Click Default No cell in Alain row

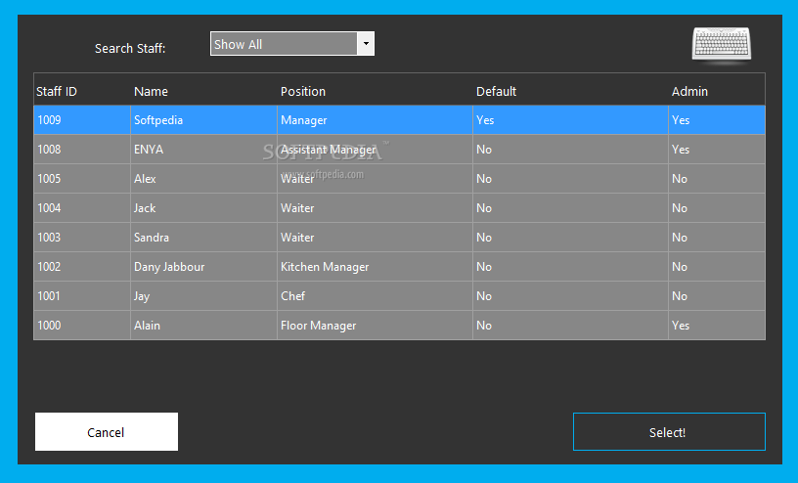click(570, 326)
